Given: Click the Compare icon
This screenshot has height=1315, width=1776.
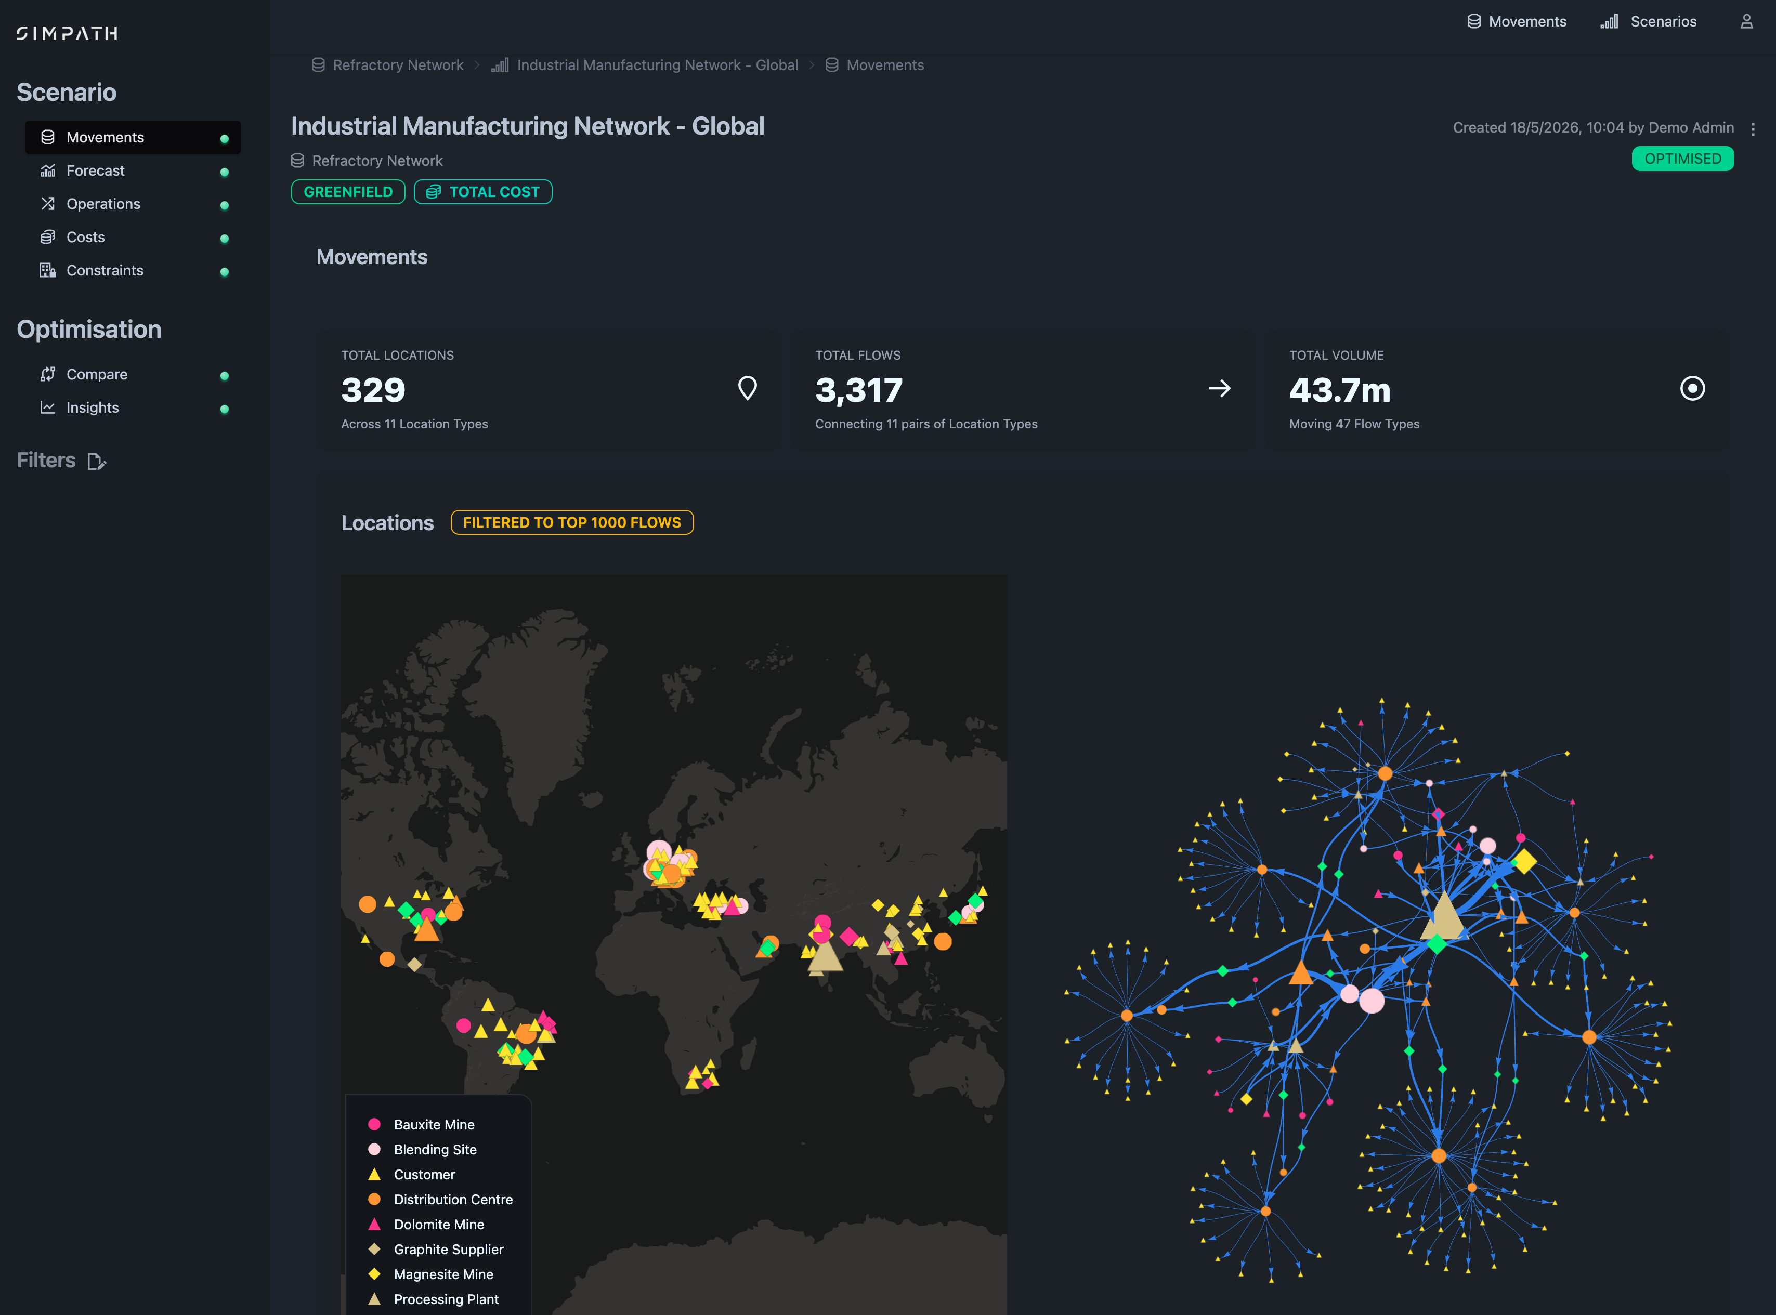Looking at the screenshot, I should coord(48,374).
